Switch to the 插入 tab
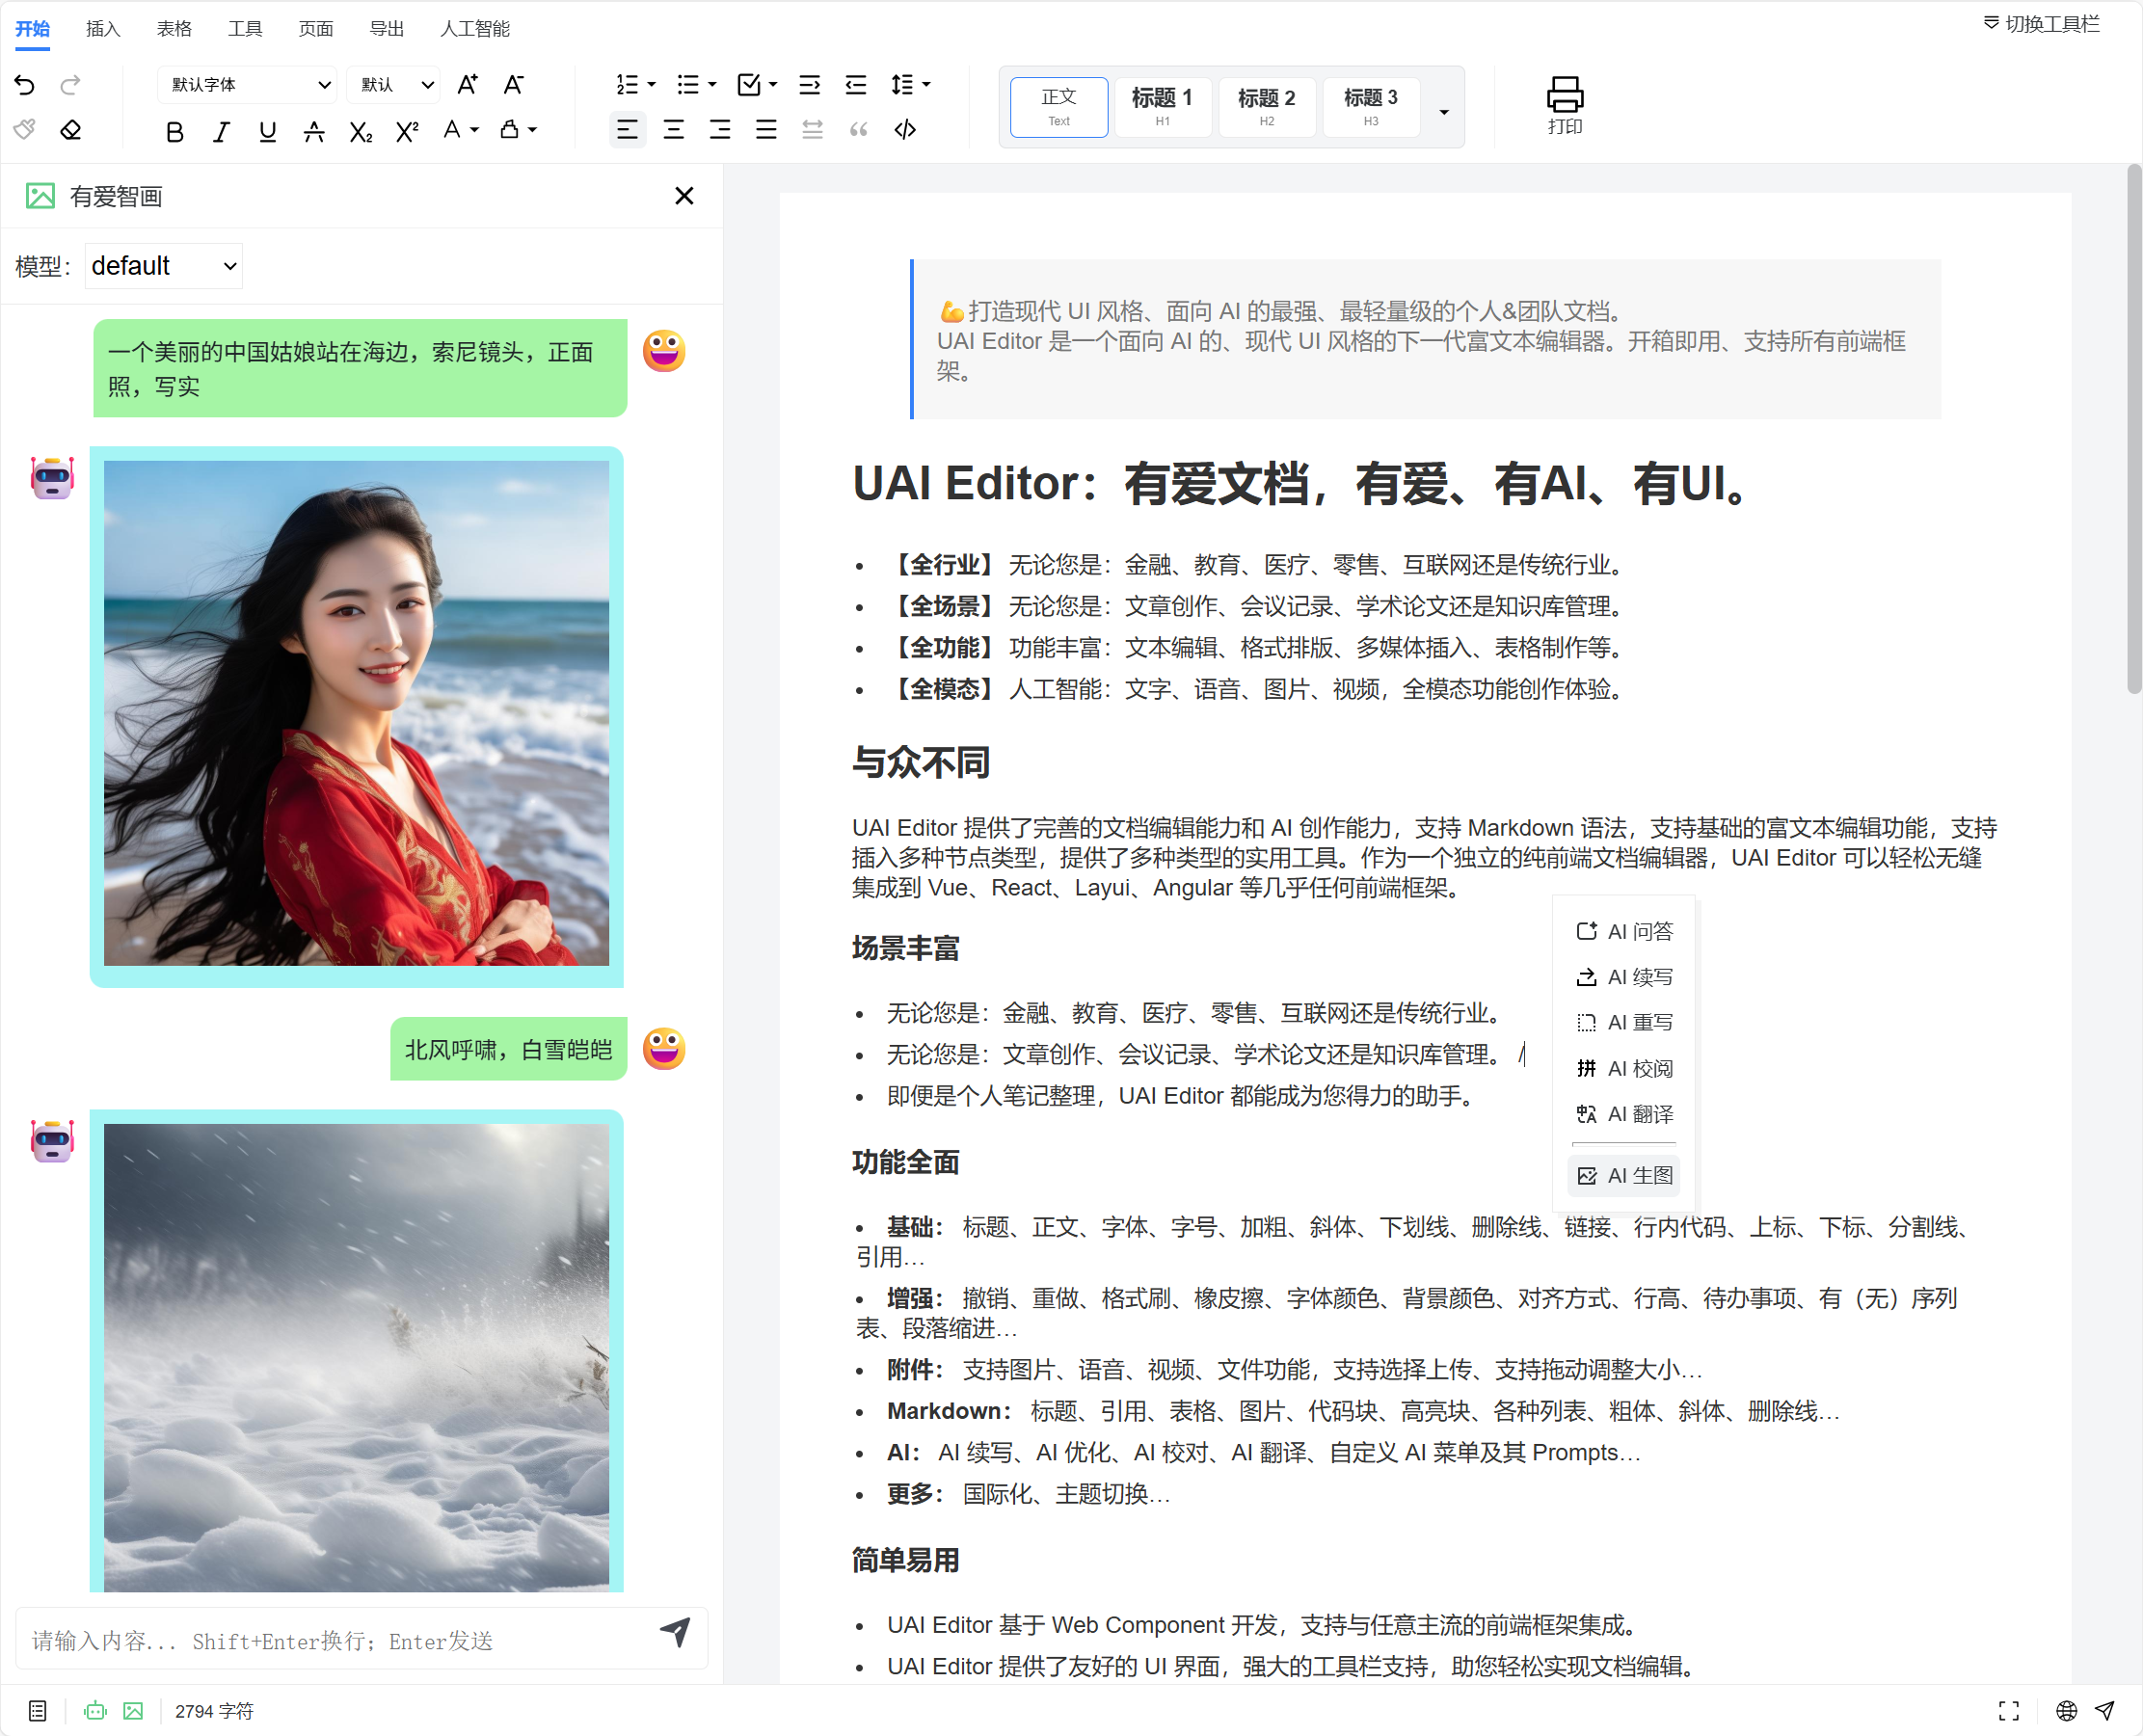This screenshot has width=2143, height=1736. click(x=103, y=29)
